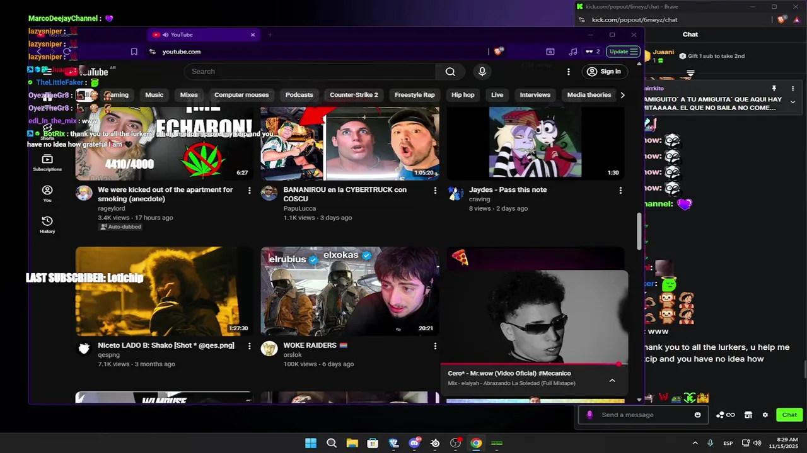
Task: Select the Freestyle Rap chip
Action: [x=414, y=95]
